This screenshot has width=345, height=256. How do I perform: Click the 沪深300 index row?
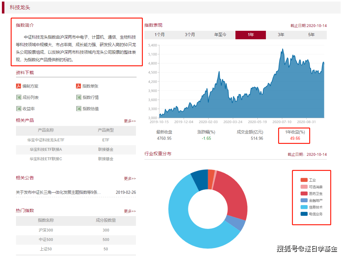(46, 230)
